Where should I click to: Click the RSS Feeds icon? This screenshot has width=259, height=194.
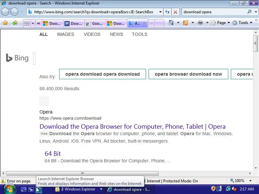click(x=186, y=22)
